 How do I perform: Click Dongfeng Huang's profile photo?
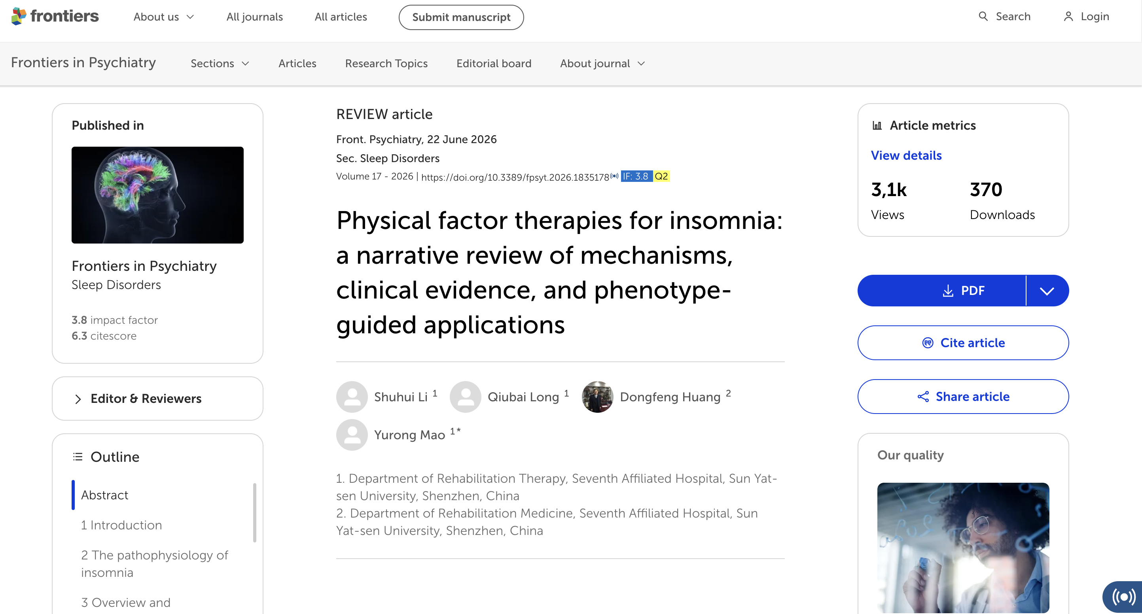click(x=598, y=397)
